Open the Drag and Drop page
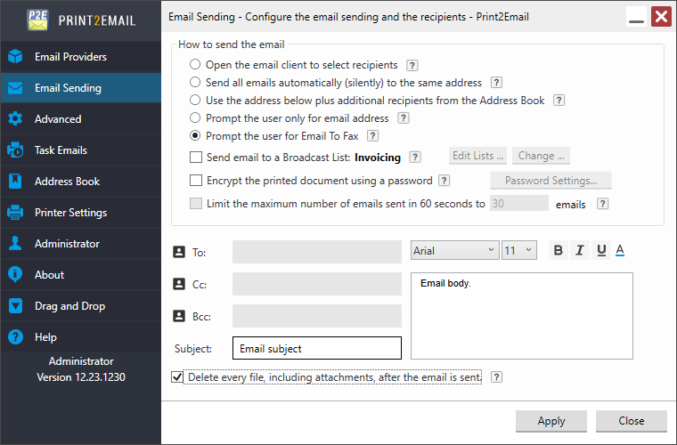The width and height of the screenshot is (677, 445). [x=81, y=306]
